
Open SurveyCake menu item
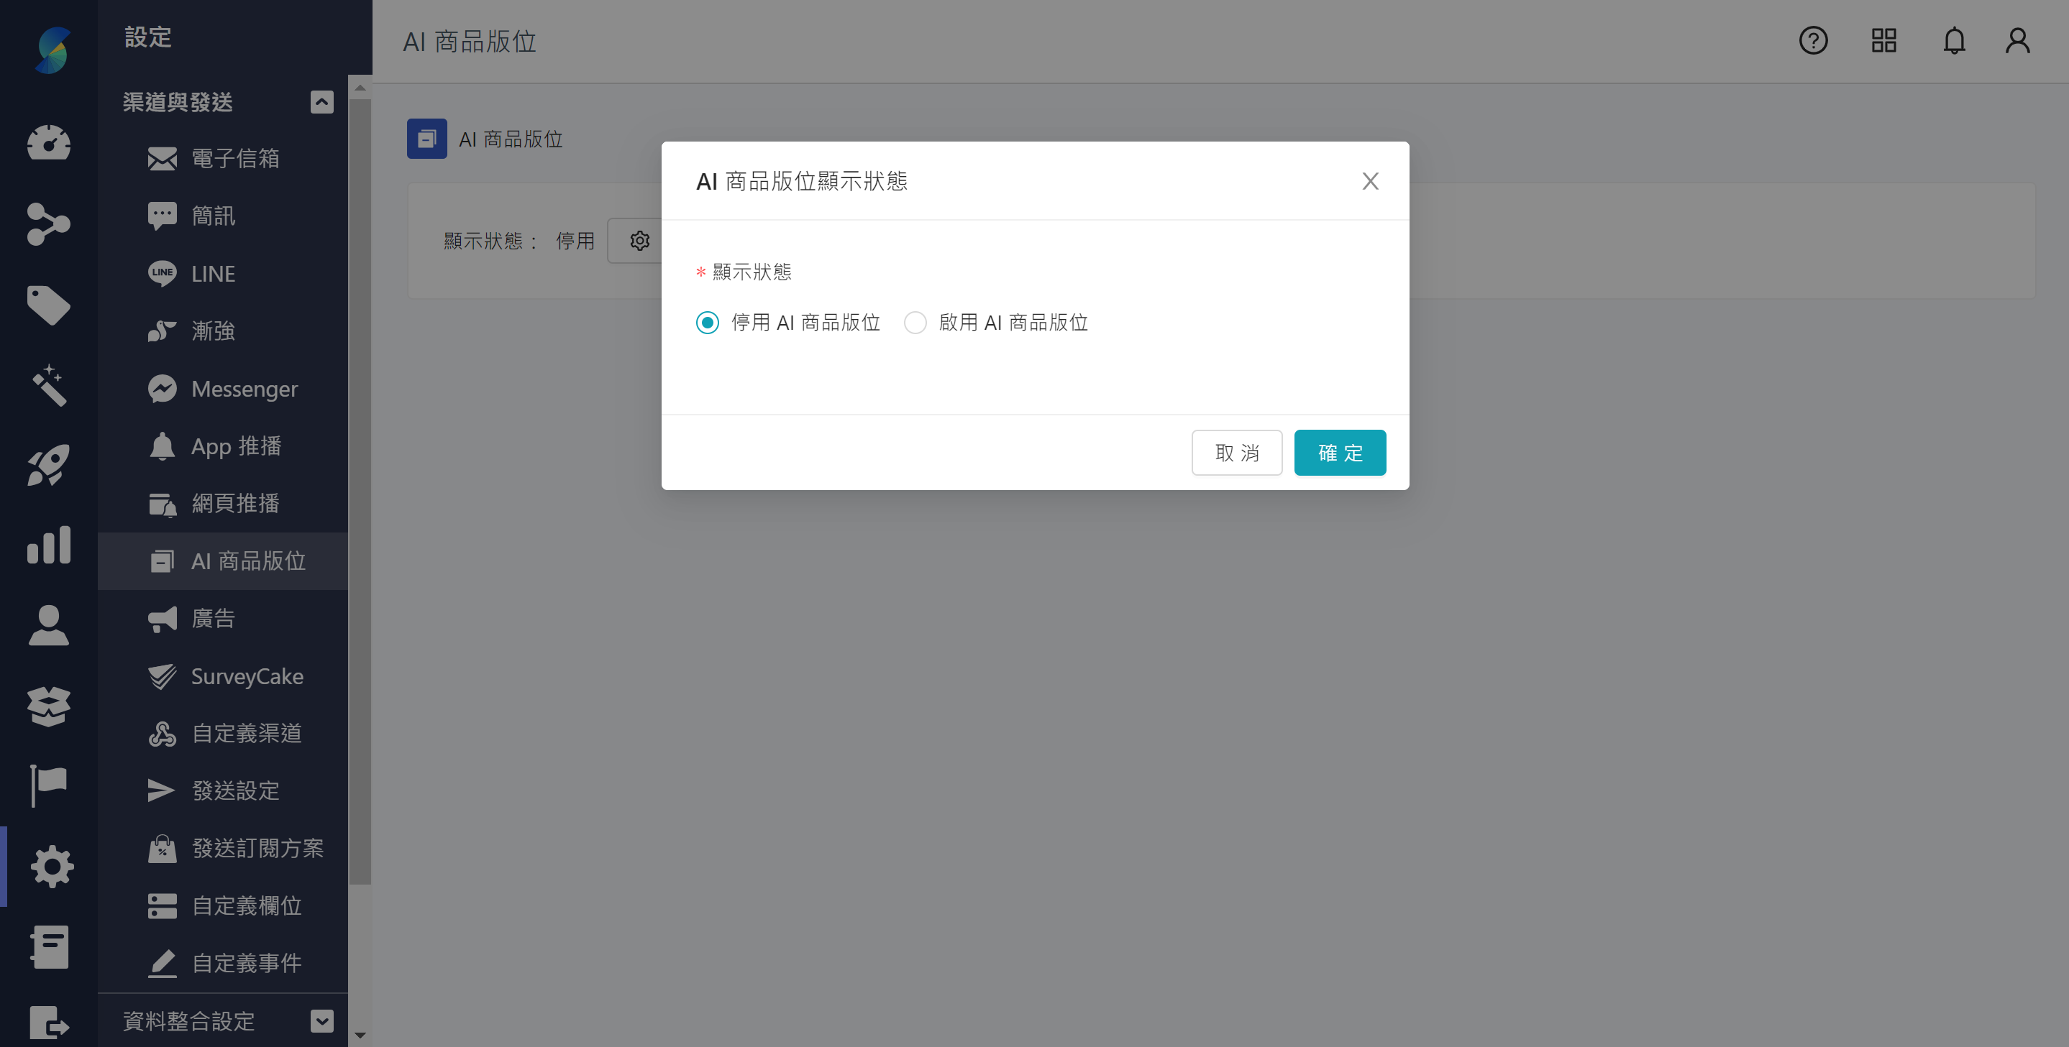click(x=223, y=676)
